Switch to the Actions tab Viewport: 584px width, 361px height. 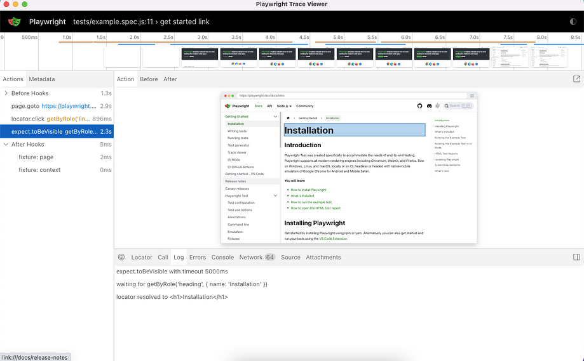13,79
